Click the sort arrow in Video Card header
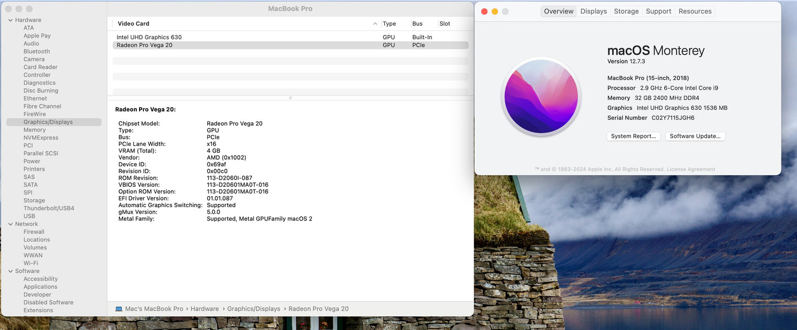 375,24
